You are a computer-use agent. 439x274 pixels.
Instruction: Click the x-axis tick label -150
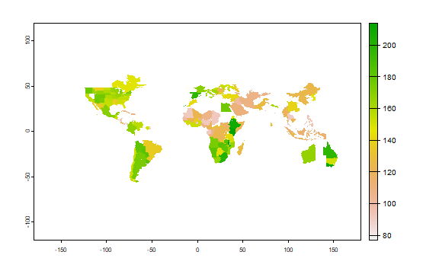tap(60, 250)
